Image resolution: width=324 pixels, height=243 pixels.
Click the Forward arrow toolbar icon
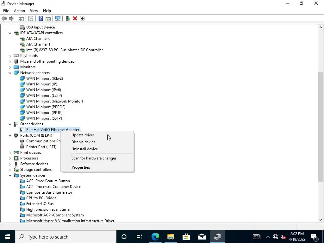click(11, 18)
